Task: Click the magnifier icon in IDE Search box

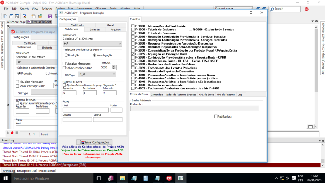Action: click(273, 9)
